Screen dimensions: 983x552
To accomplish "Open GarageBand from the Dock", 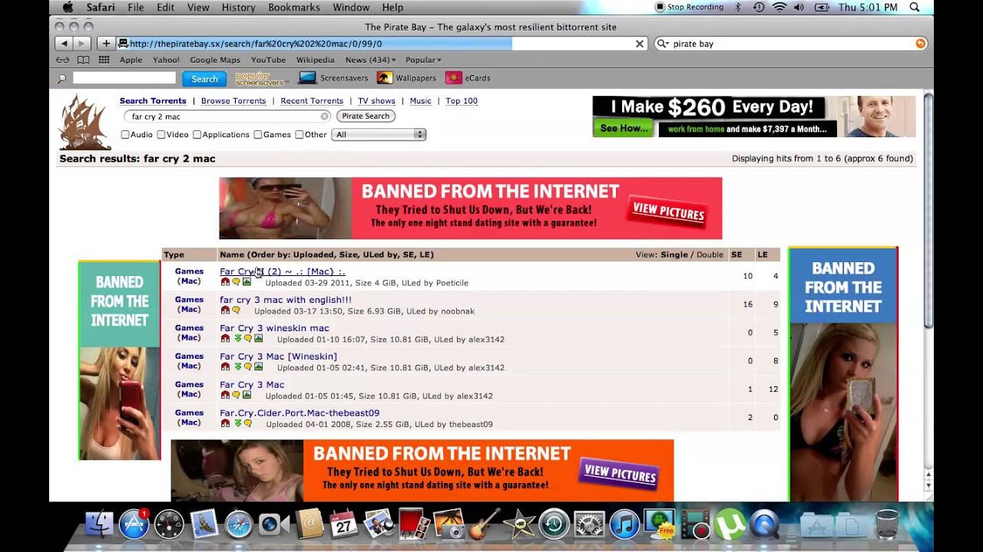I will [x=484, y=525].
